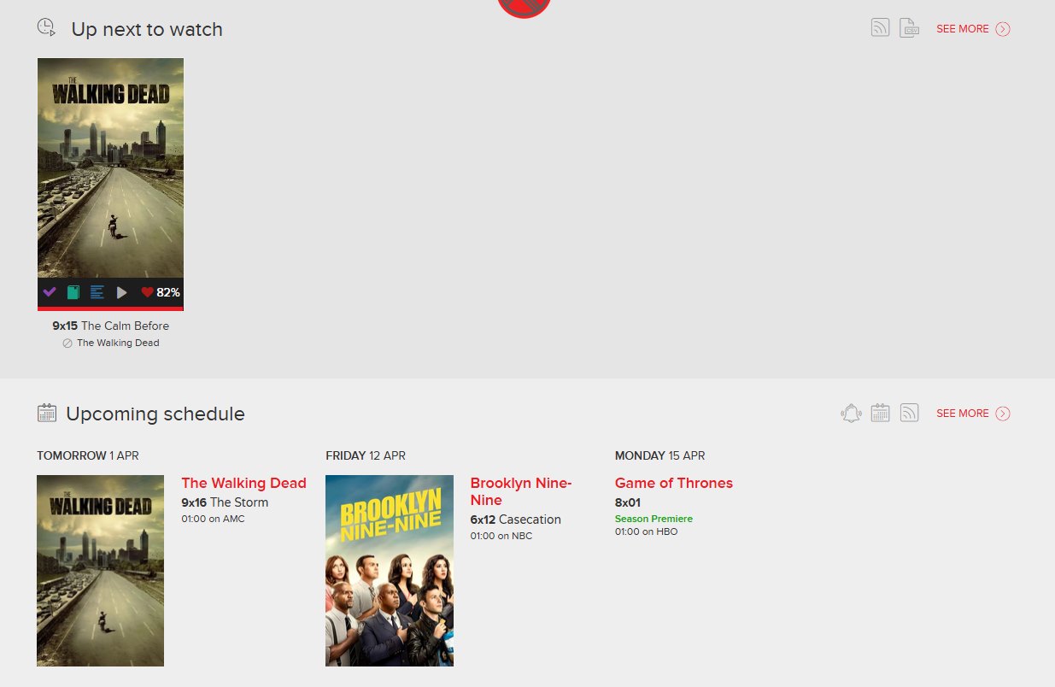Click the Up next to watch heading
1055x687 pixels.
(147, 29)
